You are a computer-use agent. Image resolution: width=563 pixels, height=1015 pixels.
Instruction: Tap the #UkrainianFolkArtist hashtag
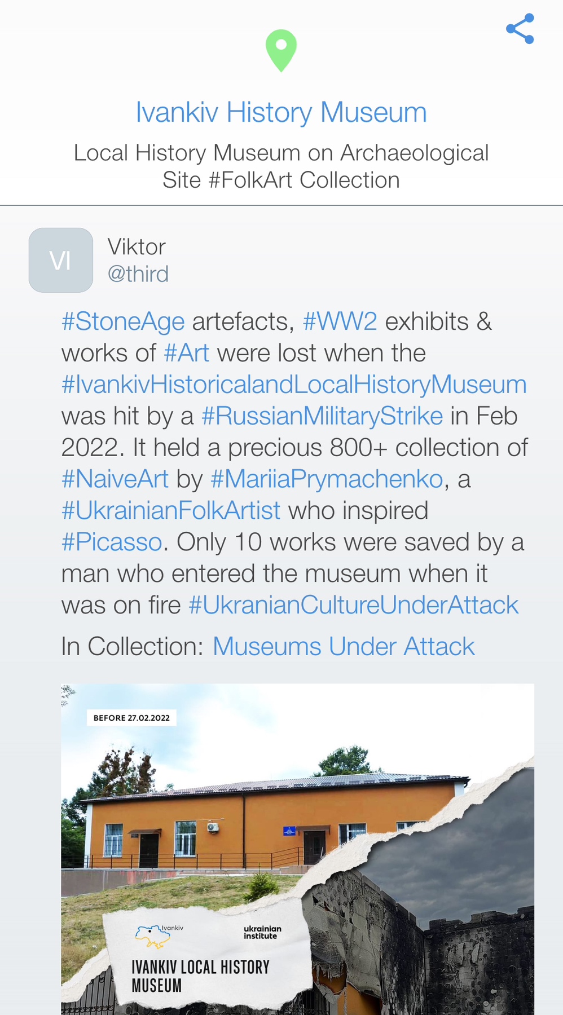pos(171,511)
